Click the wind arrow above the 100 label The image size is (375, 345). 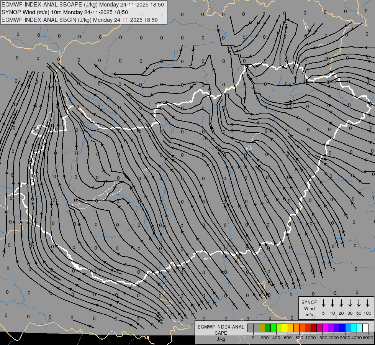click(368, 303)
